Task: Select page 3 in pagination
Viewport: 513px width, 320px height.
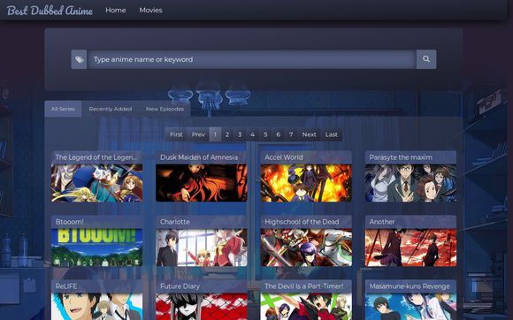Action: [x=240, y=134]
